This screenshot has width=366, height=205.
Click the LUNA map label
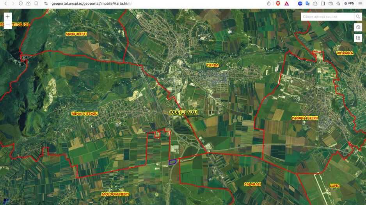(334, 186)
